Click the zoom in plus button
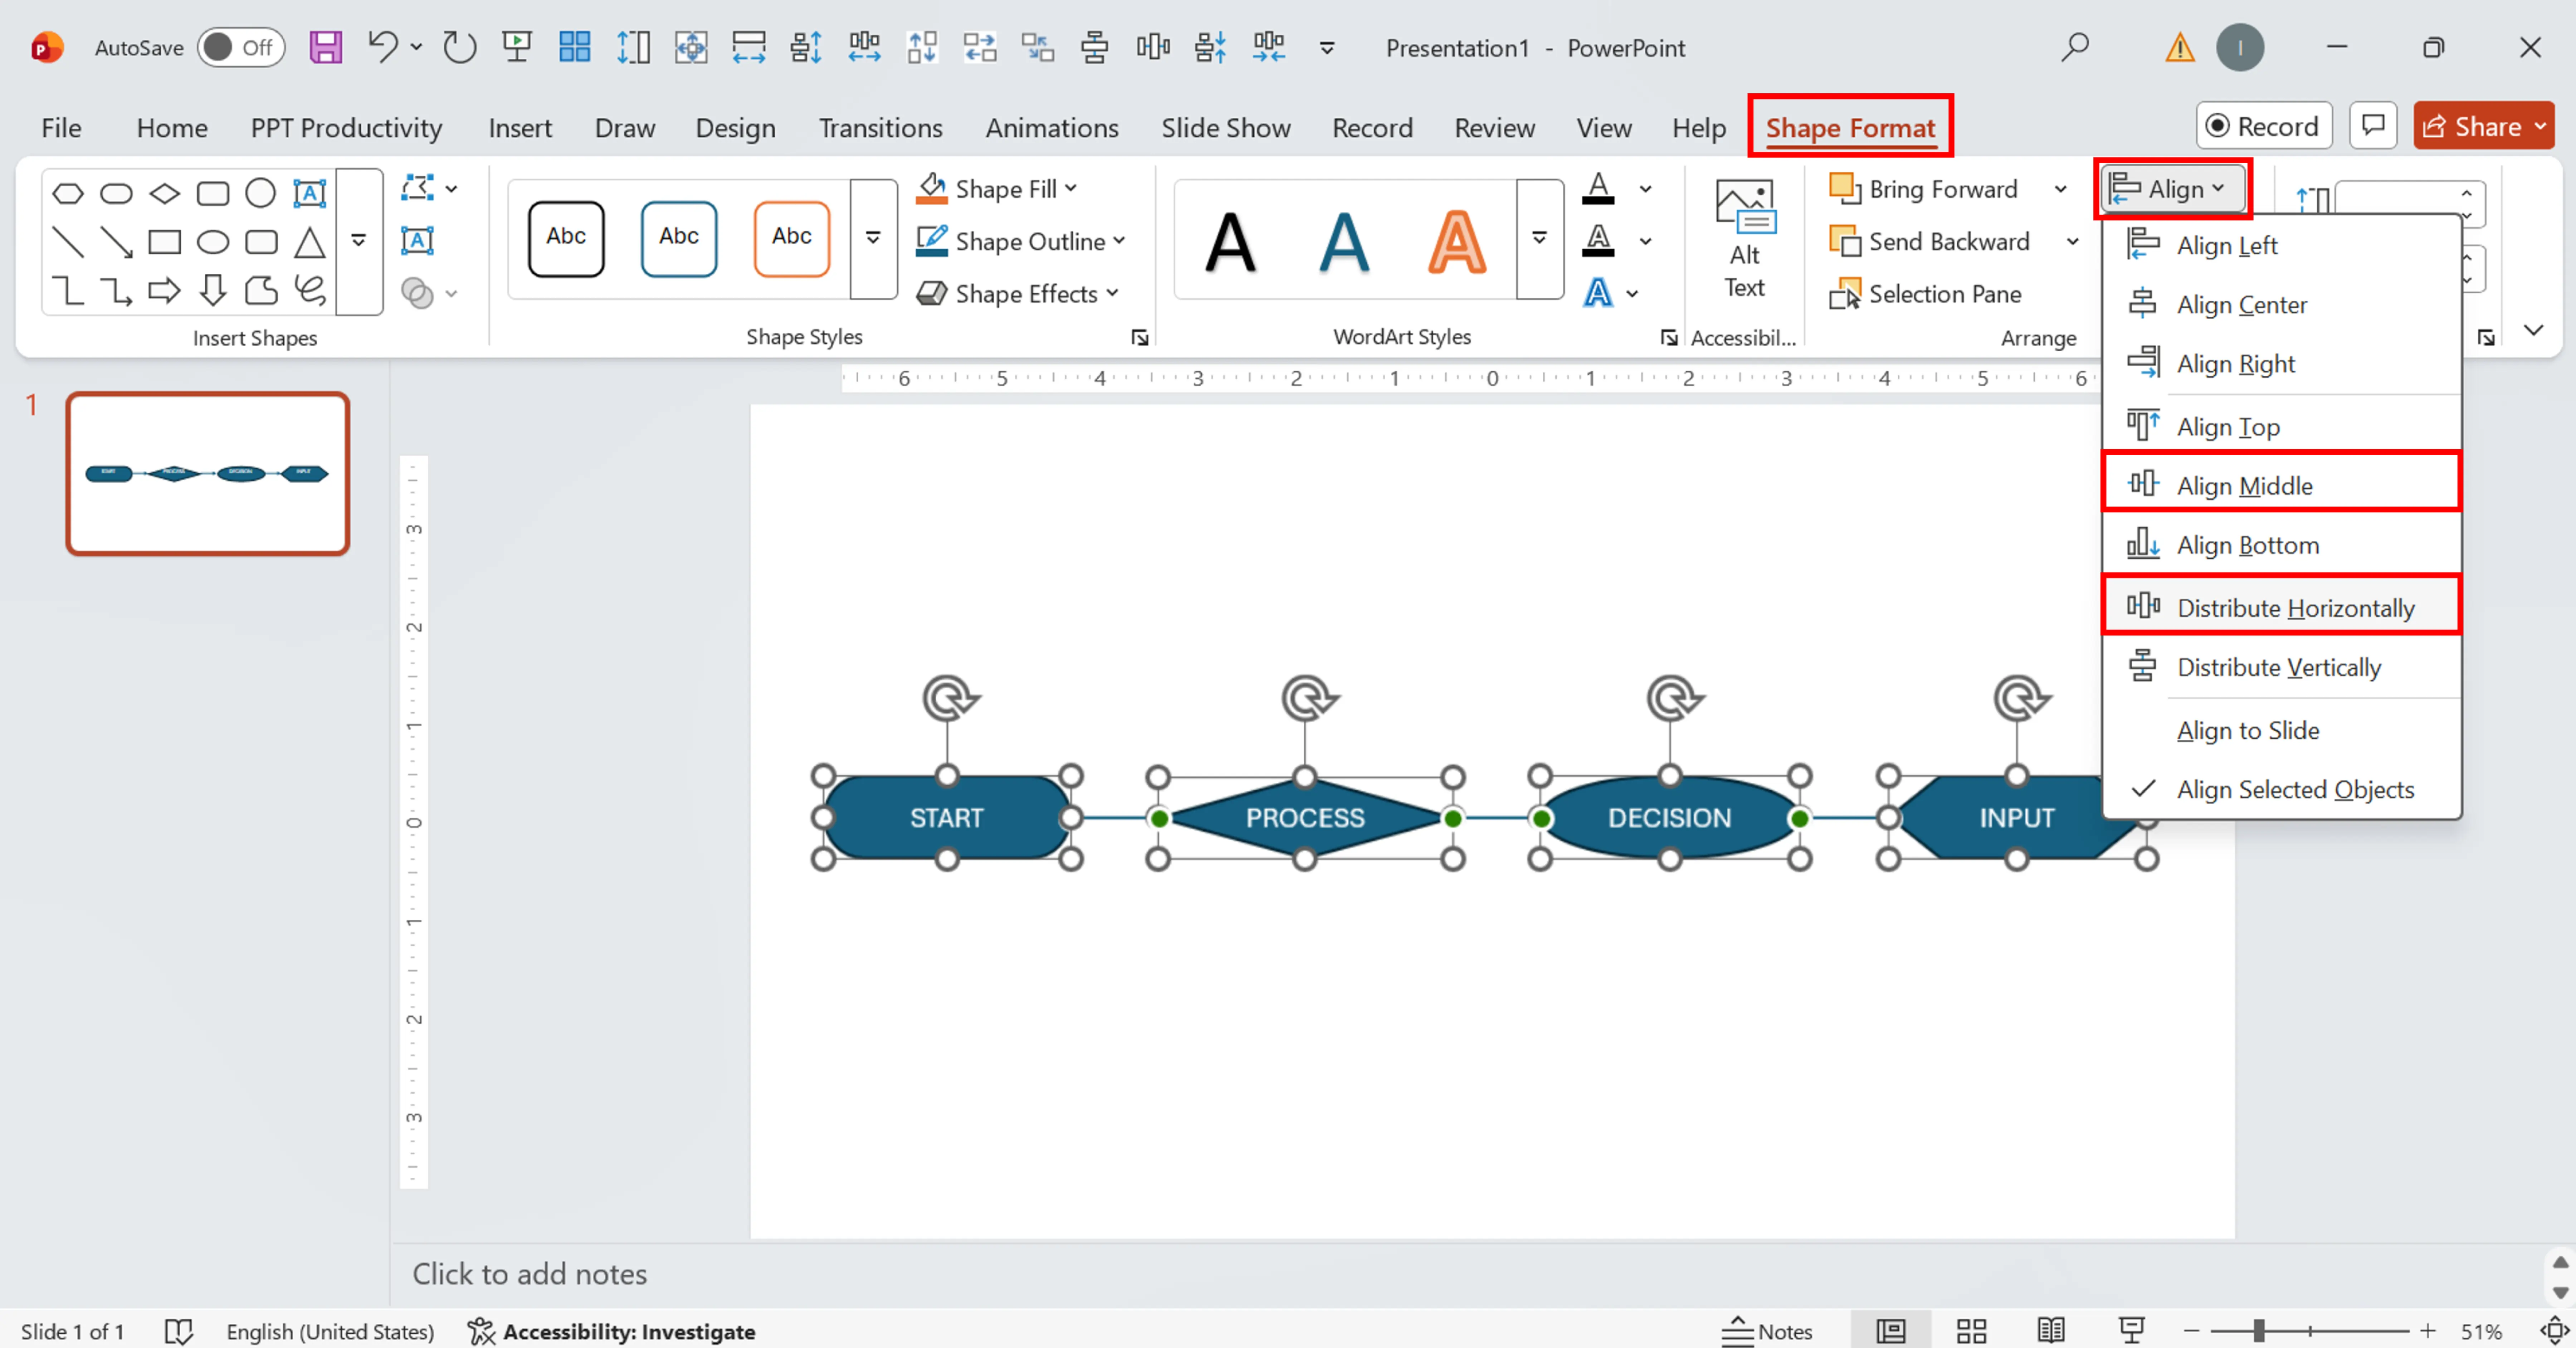This screenshot has width=2576, height=1348. (2427, 1331)
